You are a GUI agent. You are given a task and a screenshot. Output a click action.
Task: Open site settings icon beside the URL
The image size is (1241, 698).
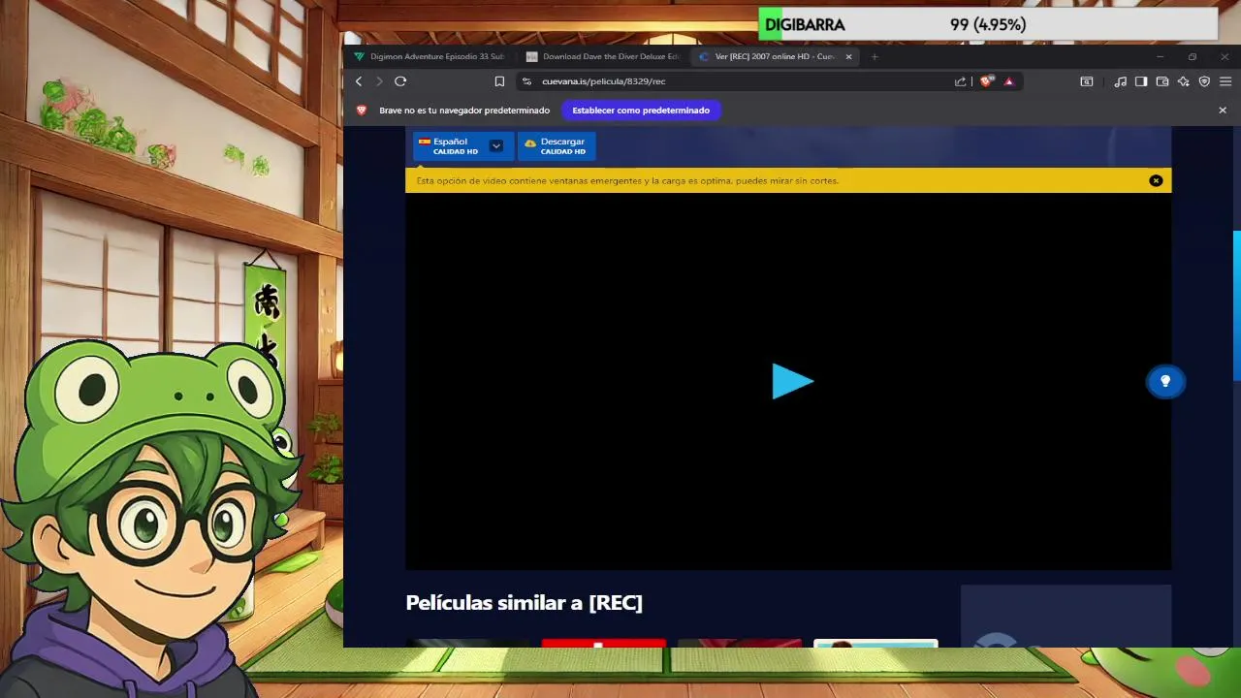526,81
